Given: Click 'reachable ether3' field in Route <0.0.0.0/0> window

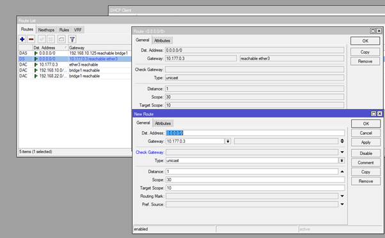Looking at the screenshot, I should (292, 59).
